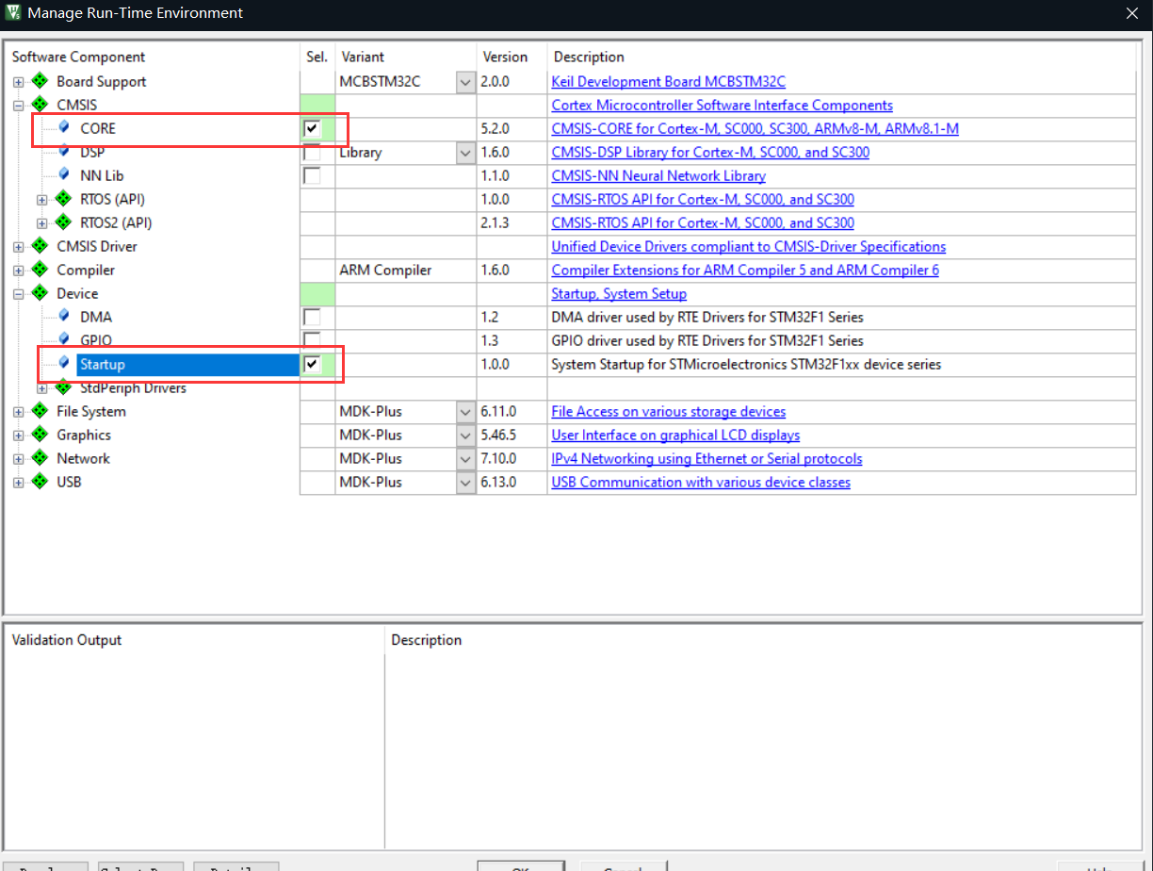1153x871 pixels.
Task: Expand the RTOS2 (API) tree node
Action: tap(41, 223)
